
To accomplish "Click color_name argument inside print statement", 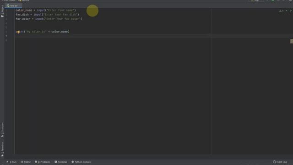I will (x=60, y=32).
